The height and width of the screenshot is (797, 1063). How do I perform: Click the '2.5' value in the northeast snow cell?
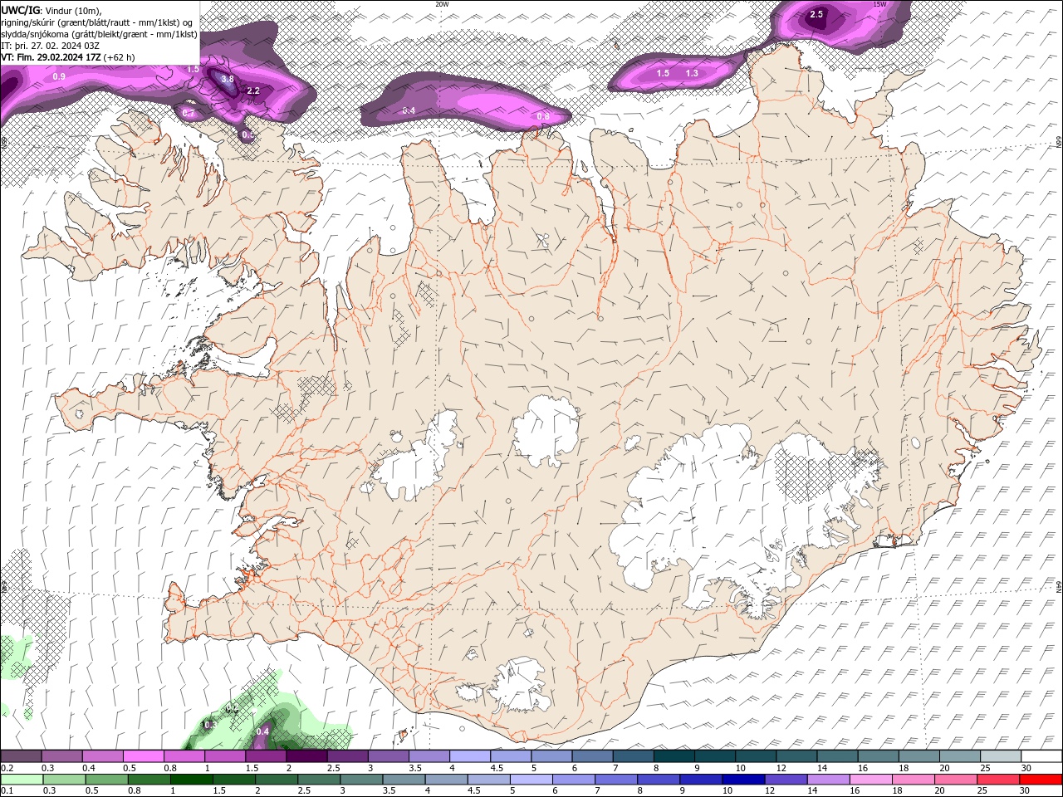[x=816, y=14]
